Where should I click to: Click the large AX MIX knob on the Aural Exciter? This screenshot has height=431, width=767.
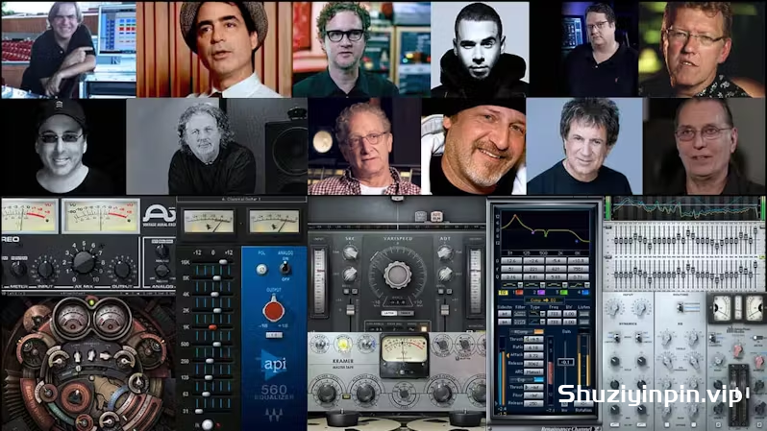click(x=84, y=262)
